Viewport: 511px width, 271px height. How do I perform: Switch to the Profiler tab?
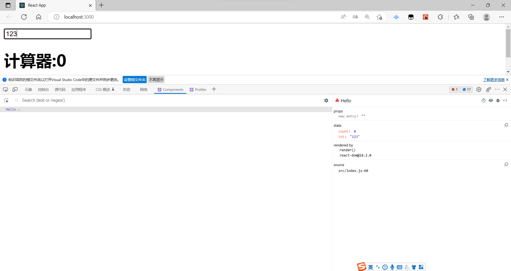click(x=198, y=90)
